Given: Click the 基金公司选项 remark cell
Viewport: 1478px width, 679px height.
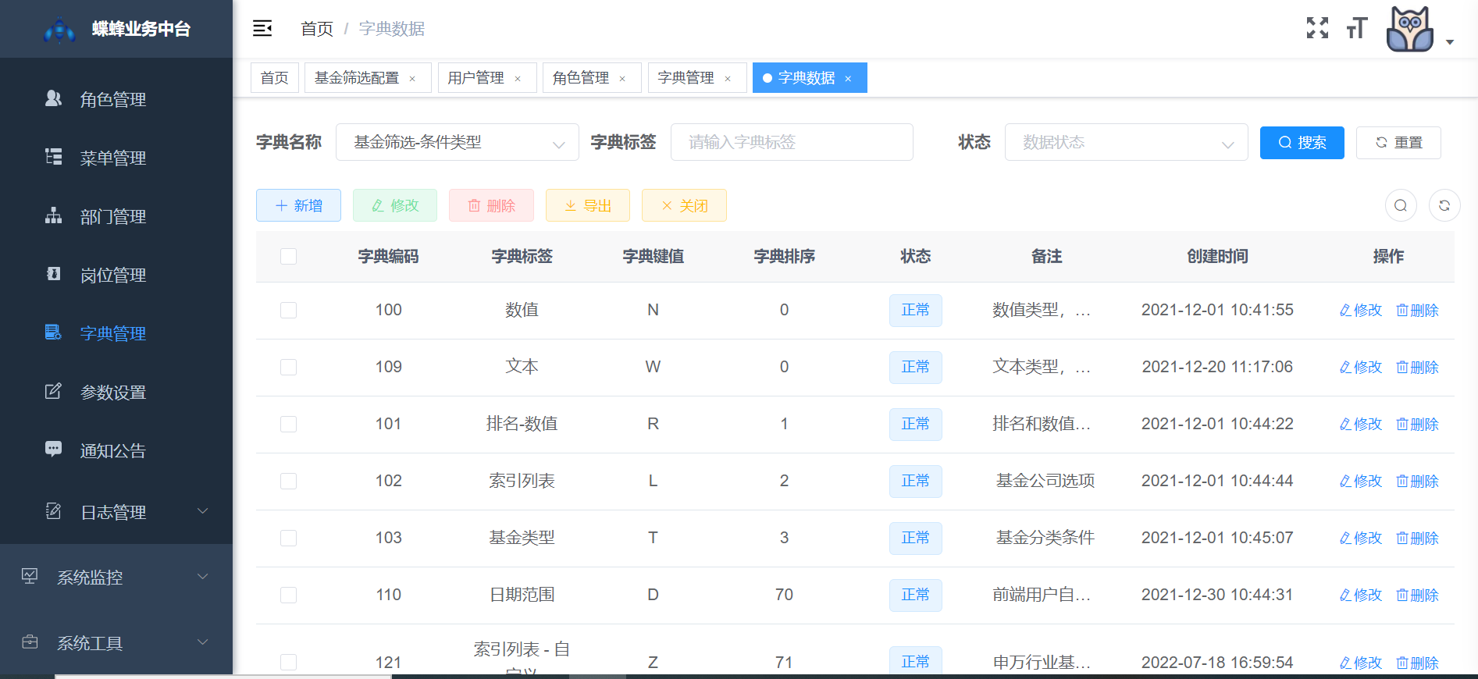Looking at the screenshot, I should click(x=1045, y=481).
